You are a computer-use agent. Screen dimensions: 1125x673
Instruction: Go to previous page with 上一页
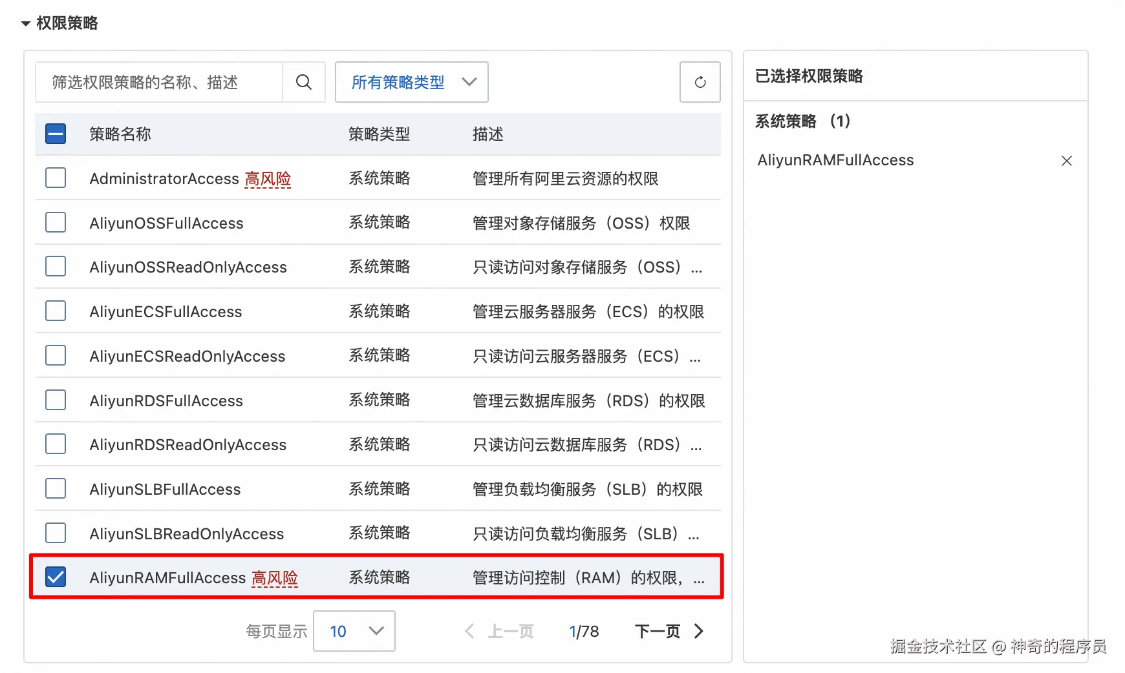tap(499, 631)
